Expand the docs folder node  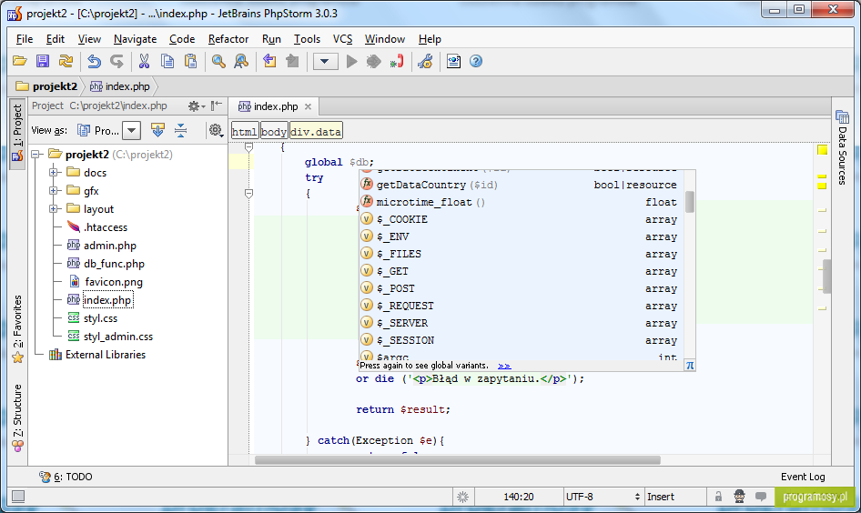click(54, 172)
